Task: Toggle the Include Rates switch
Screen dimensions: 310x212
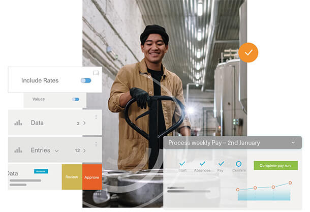Action: [x=86, y=80]
